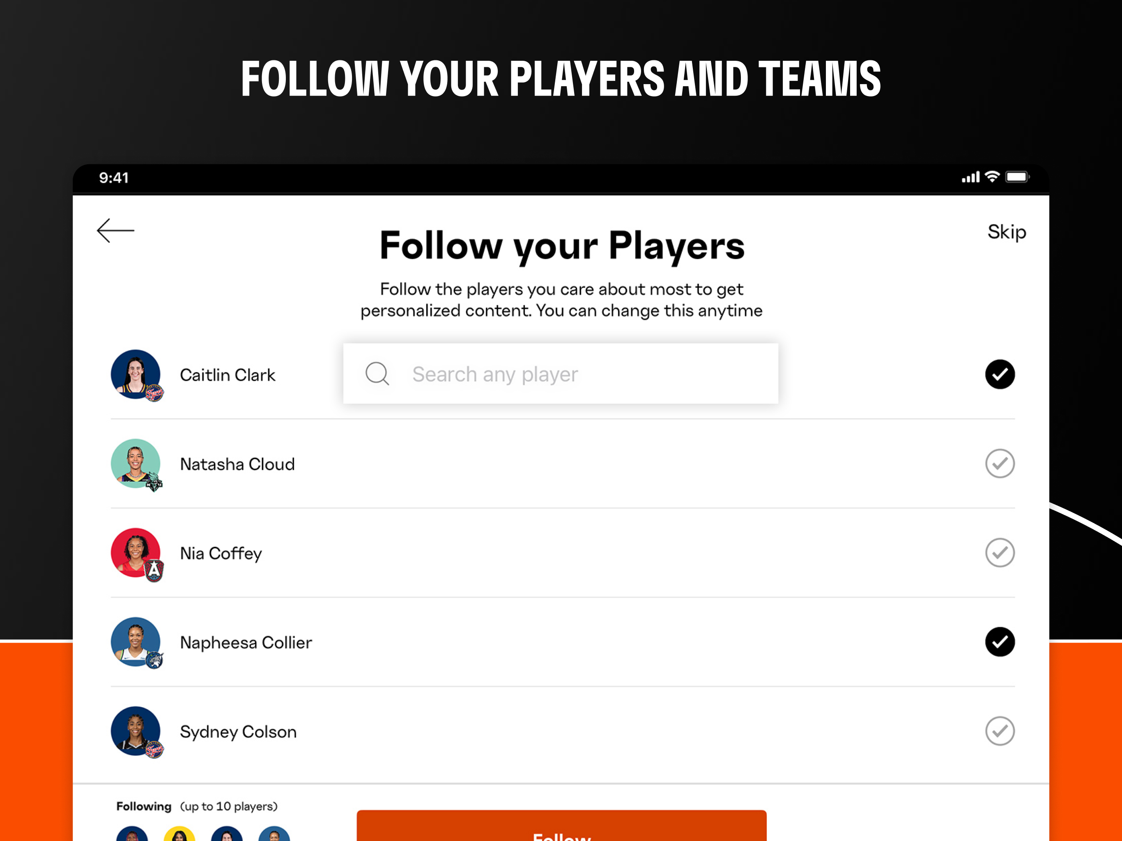Image resolution: width=1122 pixels, height=841 pixels.
Task: Tap the battery status icon
Action: [x=1017, y=177]
